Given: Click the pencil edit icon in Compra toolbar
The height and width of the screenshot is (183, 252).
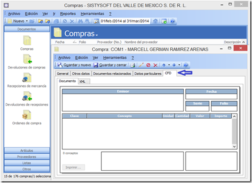Looking at the screenshot, I should (x=141, y=65).
